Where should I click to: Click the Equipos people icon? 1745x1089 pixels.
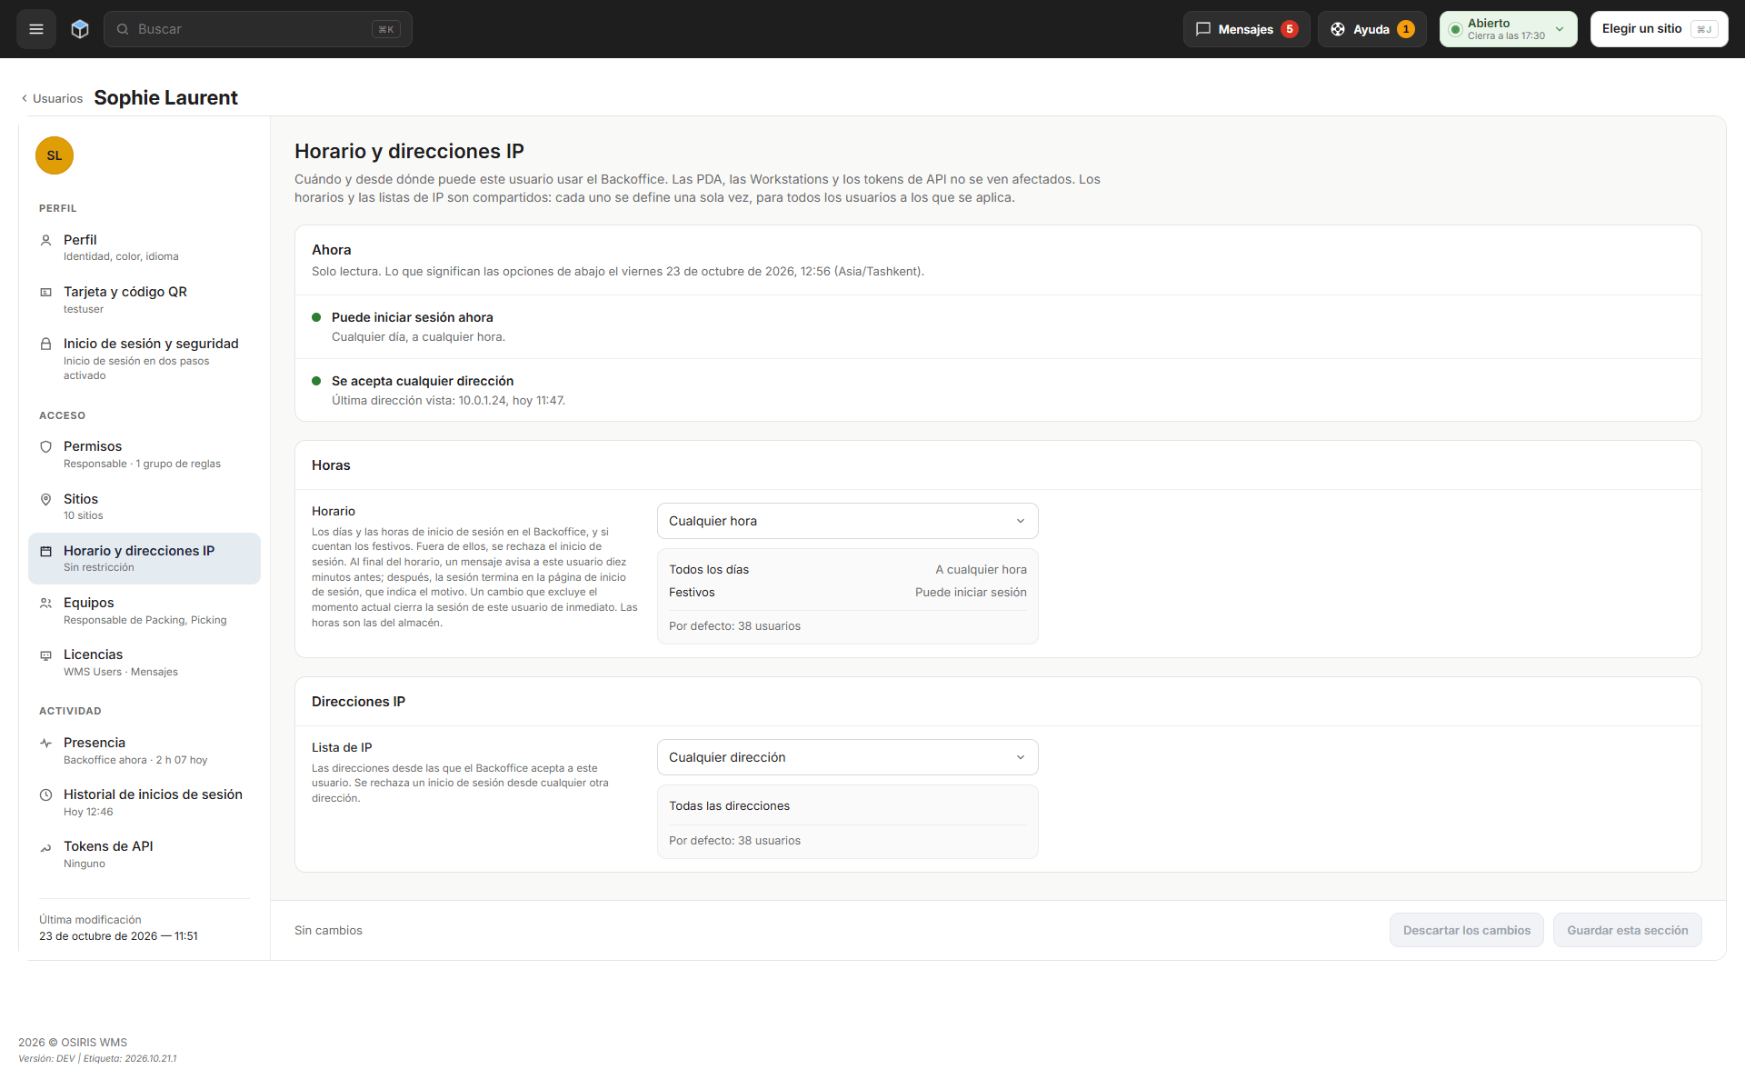(45, 603)
